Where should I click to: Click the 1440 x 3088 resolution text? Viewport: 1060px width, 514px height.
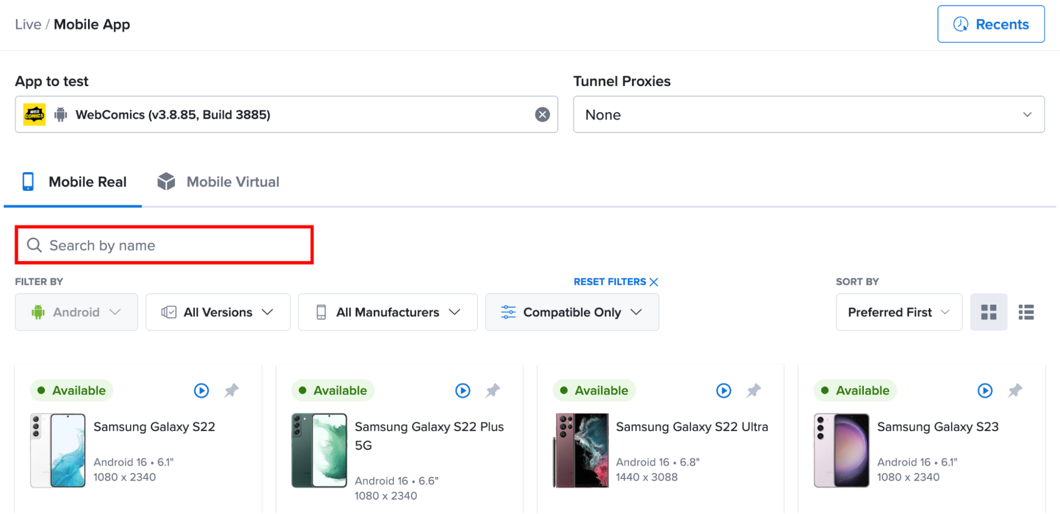click(x=647, y=477)
